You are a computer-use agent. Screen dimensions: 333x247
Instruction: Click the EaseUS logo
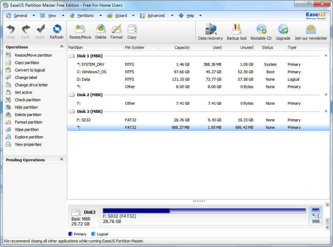tap(316, 16)
